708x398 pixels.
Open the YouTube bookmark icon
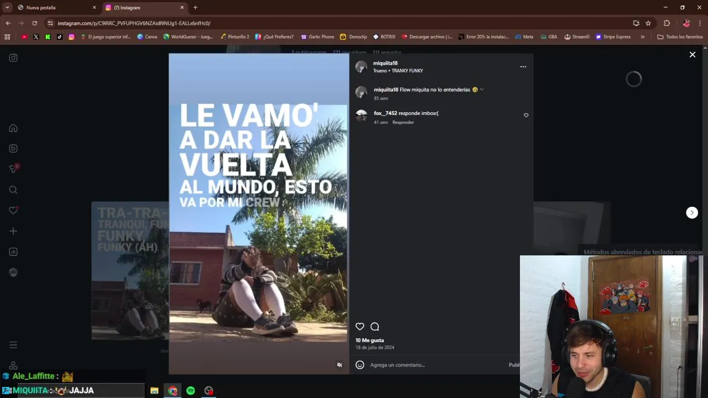[x=24, y=37]
